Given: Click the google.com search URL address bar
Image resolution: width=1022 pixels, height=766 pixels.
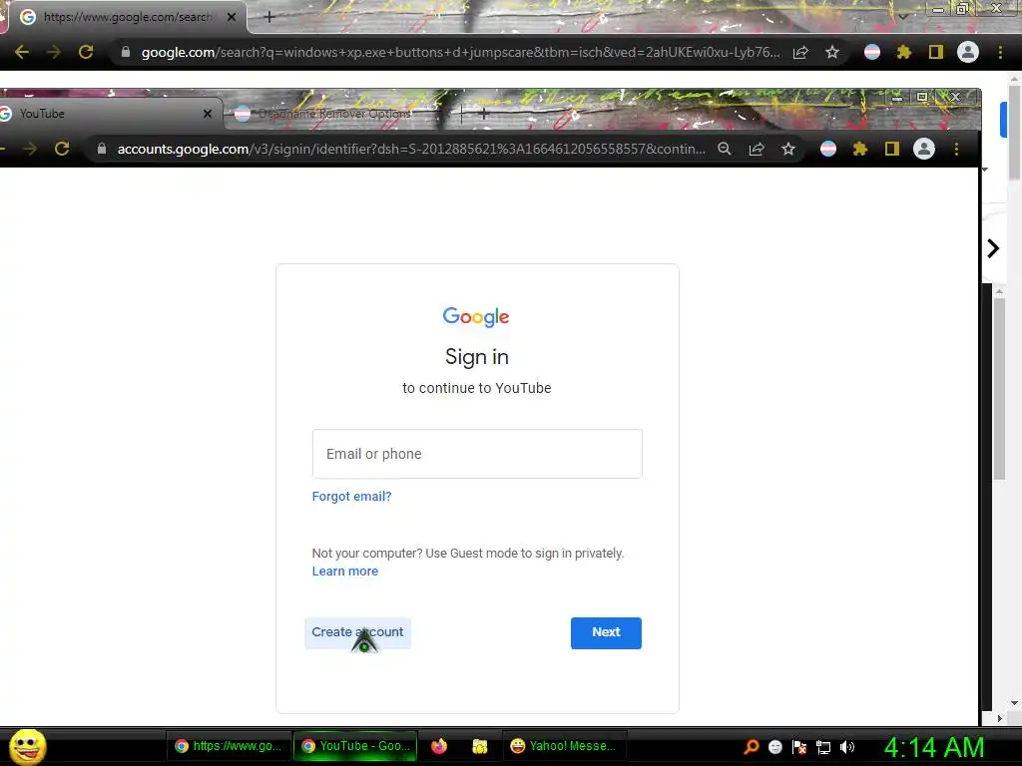Looking at the screenshot, I should tap(459, 52).
